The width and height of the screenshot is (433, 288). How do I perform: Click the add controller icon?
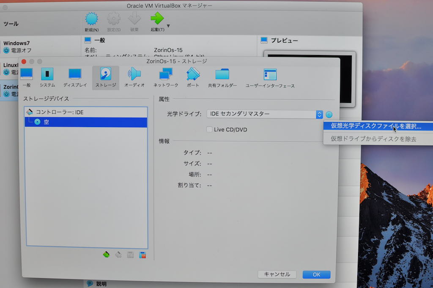106,255
